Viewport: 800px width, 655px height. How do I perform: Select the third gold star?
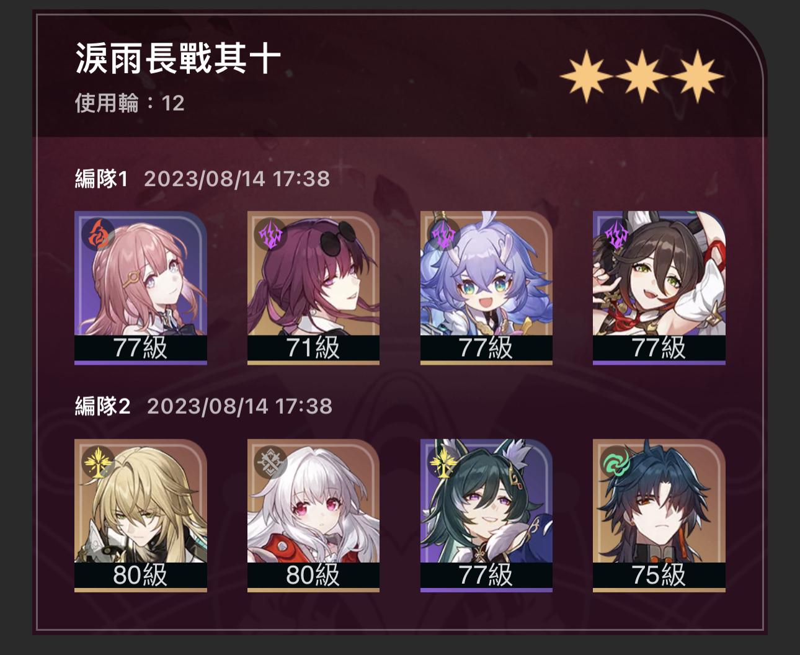point(698,77)
